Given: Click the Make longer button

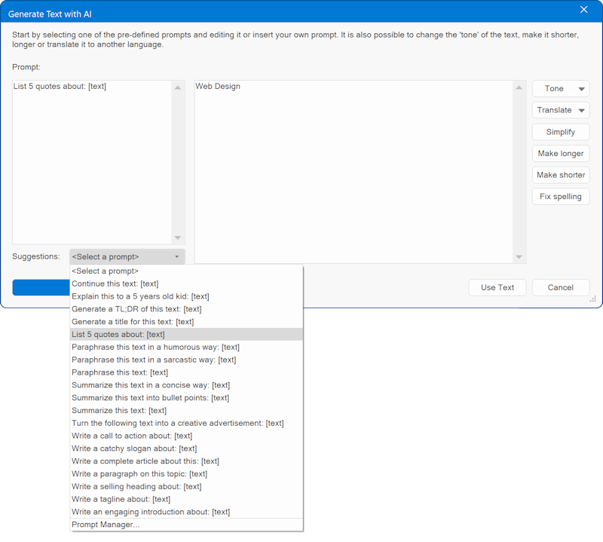Looking at the screenshot, I should pyautogui.click(x=560, y=154).
